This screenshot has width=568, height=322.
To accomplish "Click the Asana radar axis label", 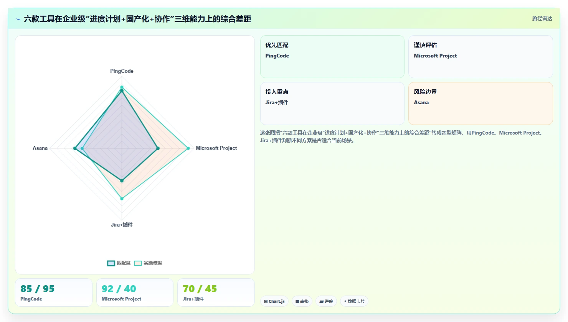I will 40,148.
